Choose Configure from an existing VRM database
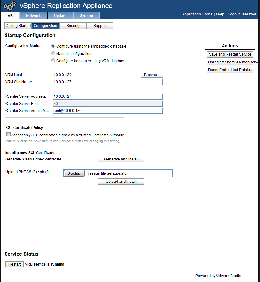Image resolution: width=260 pixels, height=282 pixels. pos(53,60)
